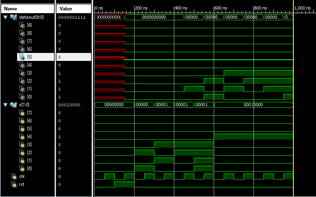Click the 00000000 x waveform segment
The height and width of the screenshot is (197, 316).
pyautogui.click(x=114, y=105)
